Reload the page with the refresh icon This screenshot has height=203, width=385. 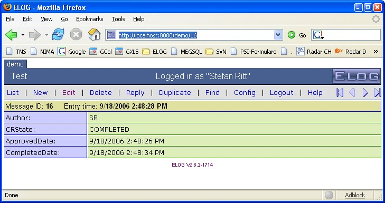click(58, 35)
